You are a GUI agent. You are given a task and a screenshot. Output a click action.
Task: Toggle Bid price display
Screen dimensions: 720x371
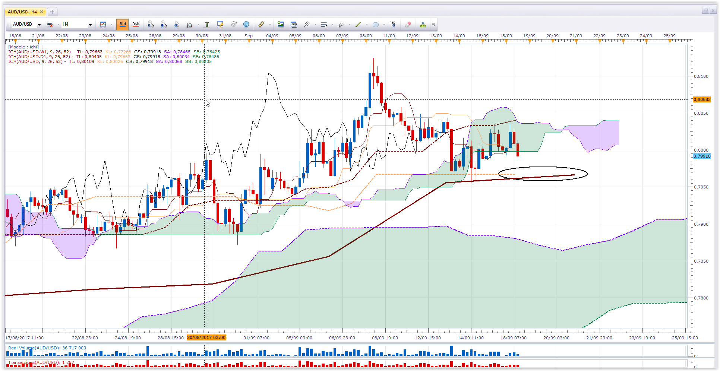123,24
